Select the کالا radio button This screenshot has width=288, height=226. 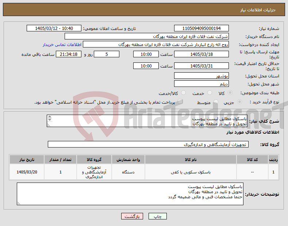click(230, 93)
